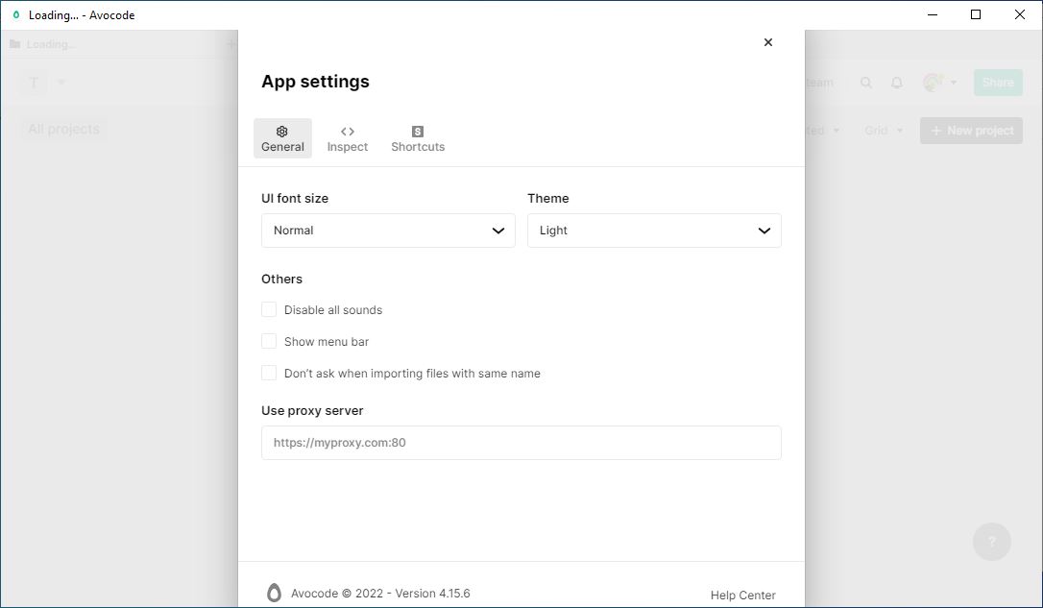Check Don't ask when importing files option
The height and width of the screenshot is (608, 1043).
click(269, 374)
